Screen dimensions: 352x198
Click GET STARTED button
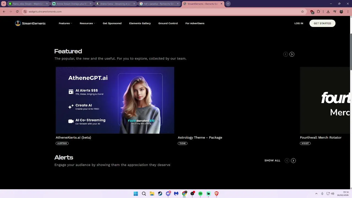click(x=322, y=23)
